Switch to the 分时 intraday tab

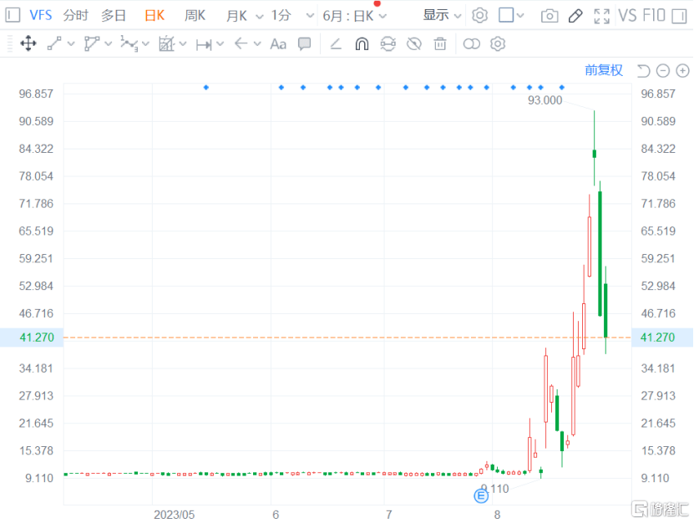(x=75, y=16)
